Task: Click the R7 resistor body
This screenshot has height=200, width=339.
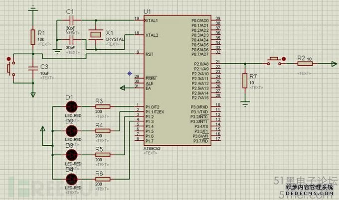Action: tap(245, 81)
